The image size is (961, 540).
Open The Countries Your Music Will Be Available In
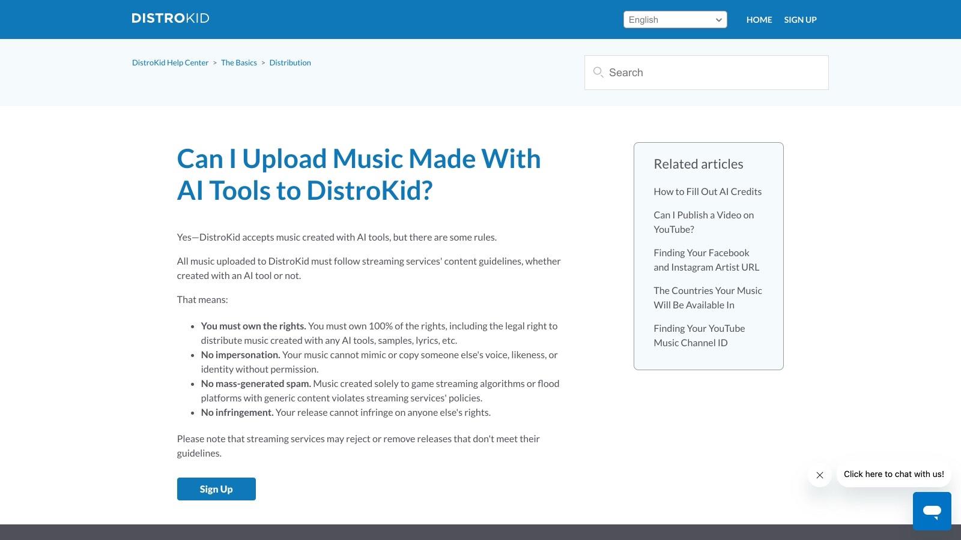pyautogui.click(x=708, y=298)
